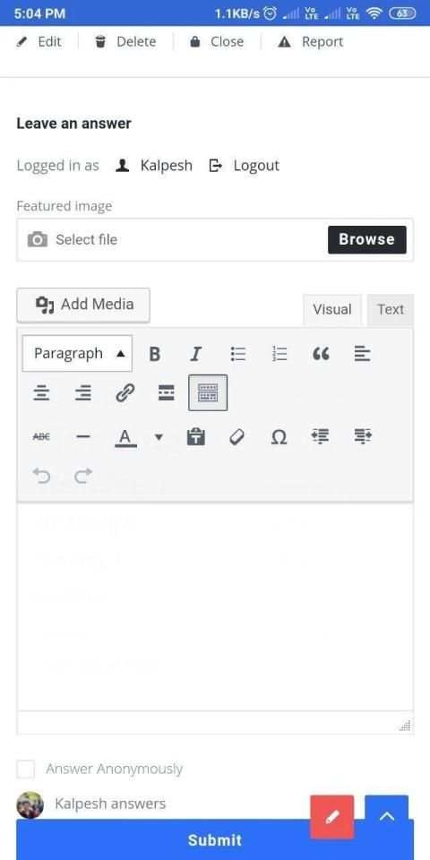Click the Browse button
This screenshot has height=860, width=430.
(x=367, y=240)
